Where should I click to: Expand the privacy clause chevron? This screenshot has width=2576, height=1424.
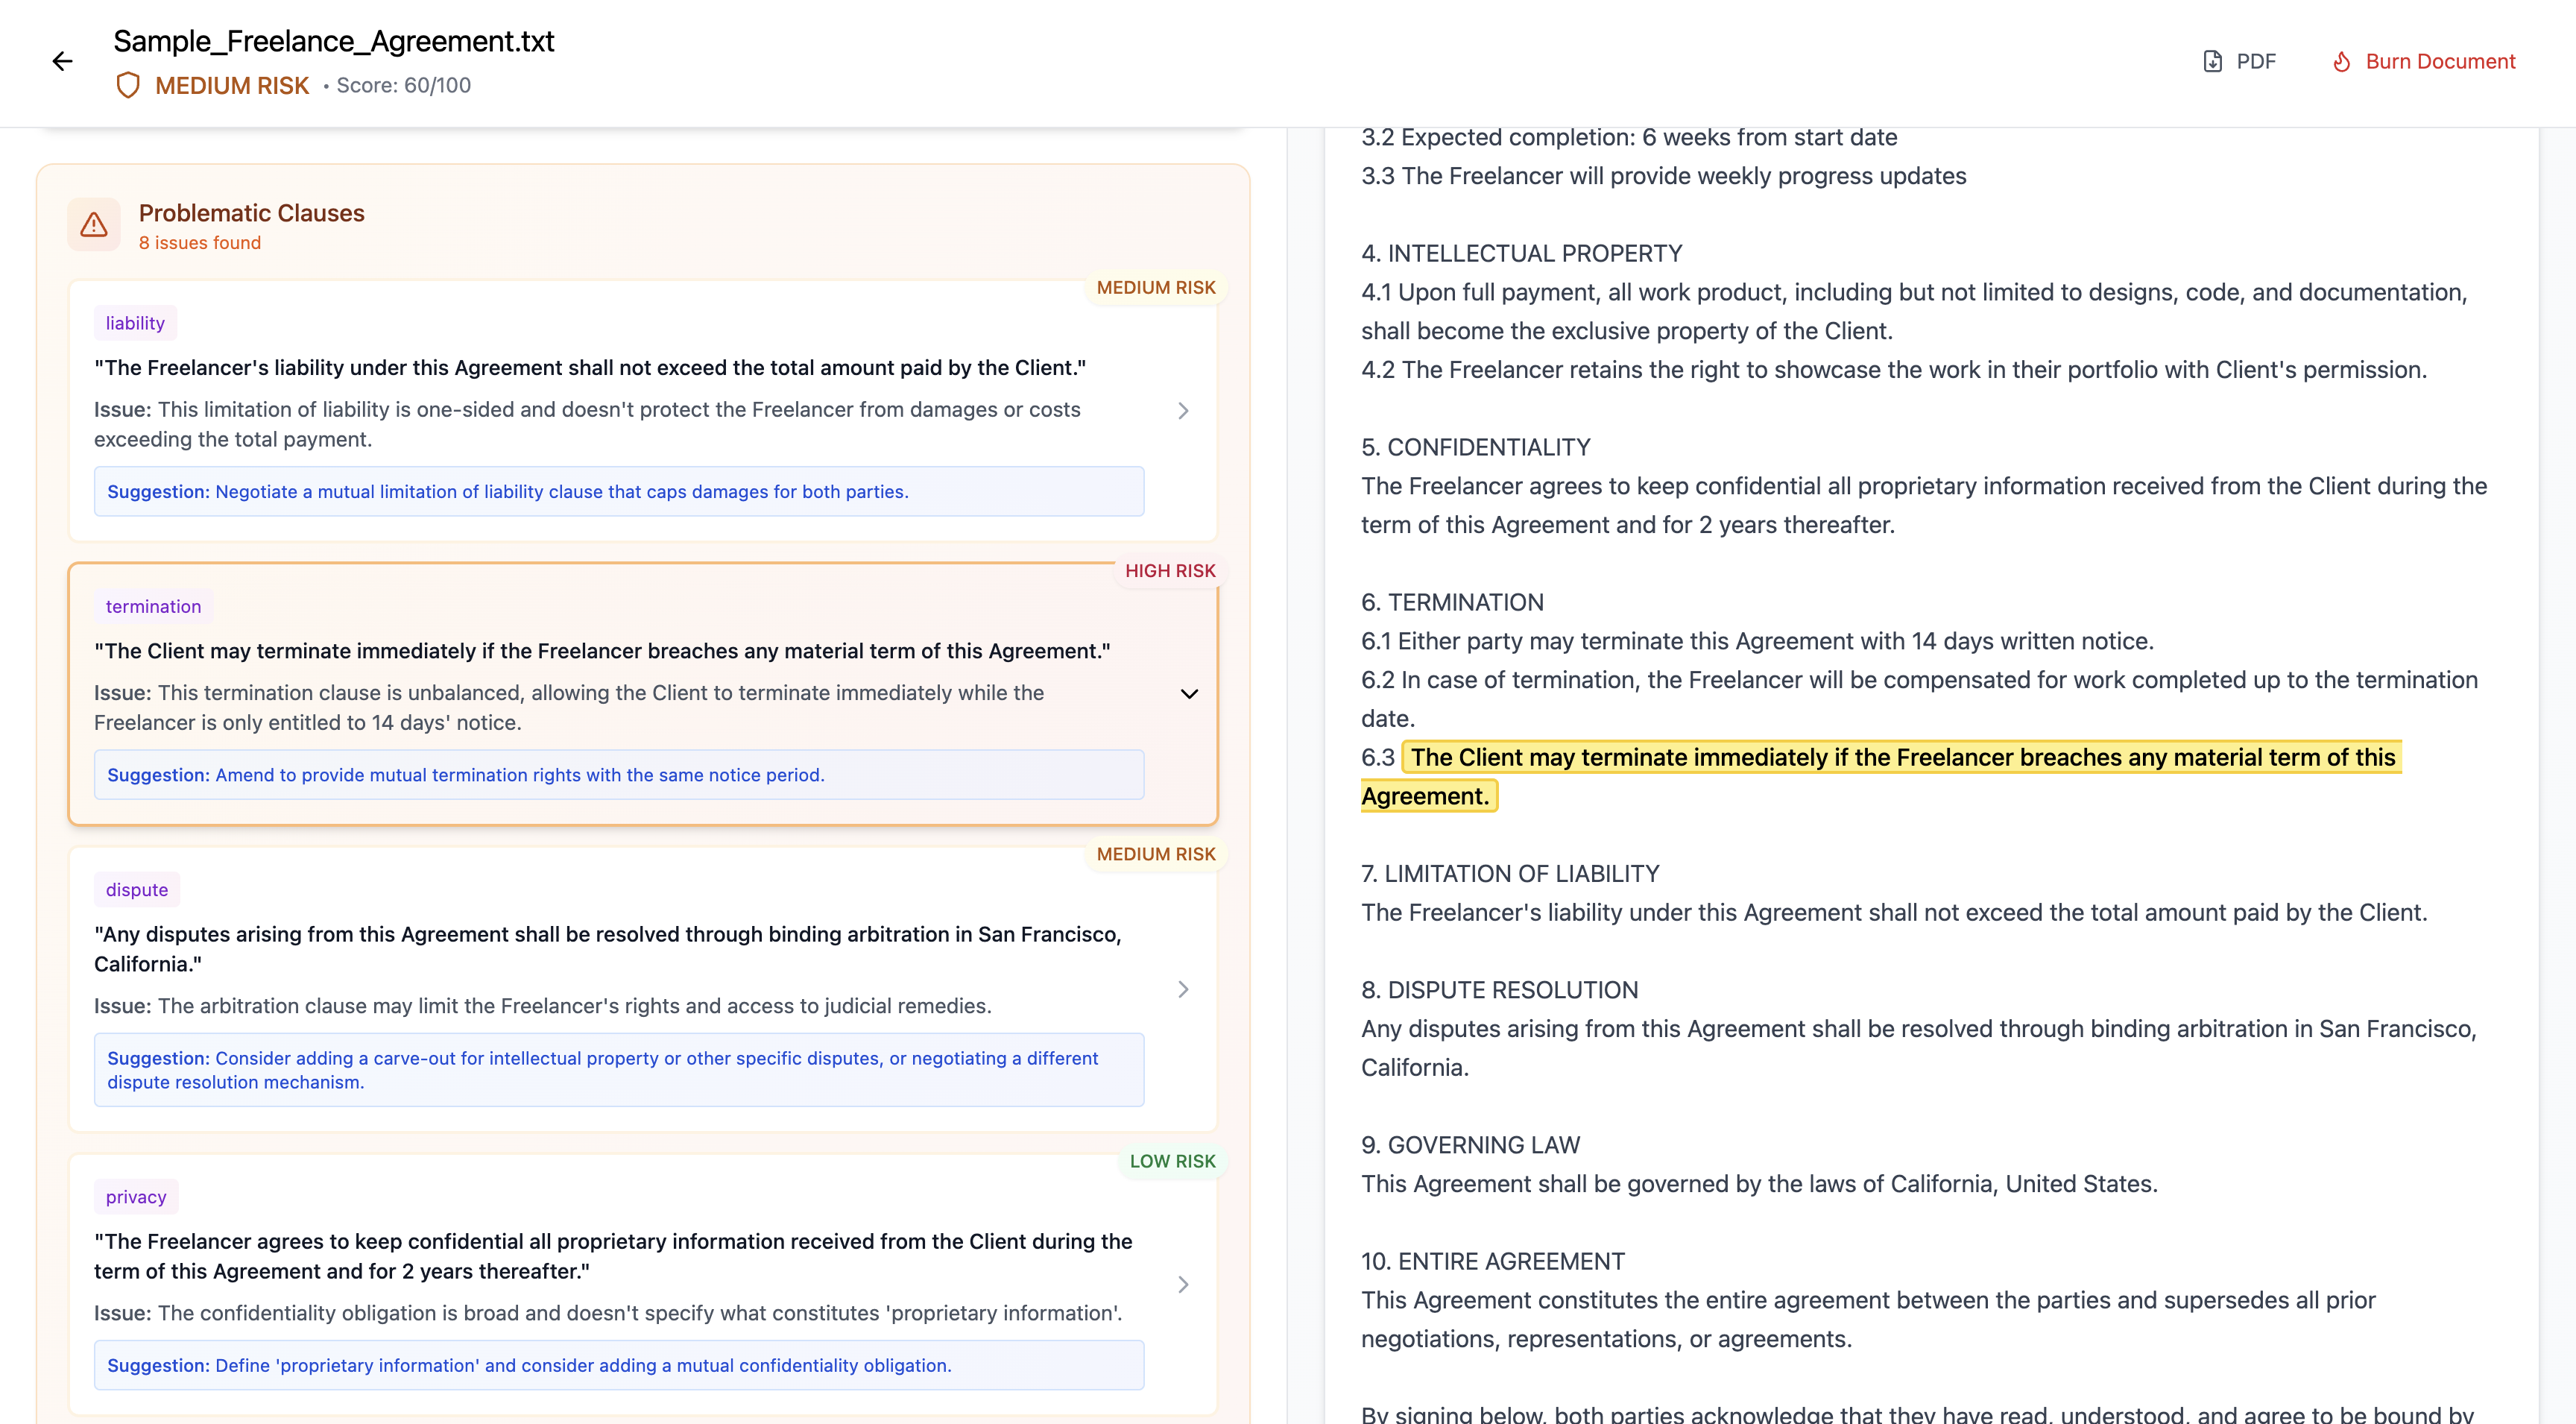point(1183,1284)
